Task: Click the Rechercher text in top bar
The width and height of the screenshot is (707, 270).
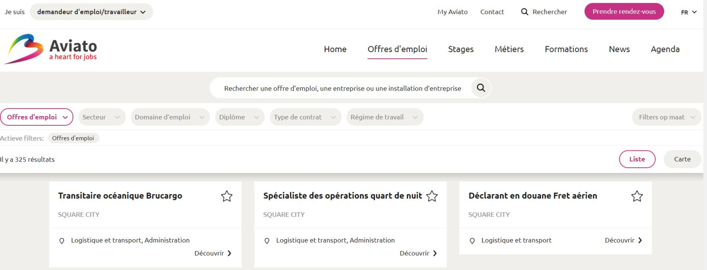Action: (x=550, y=12)
